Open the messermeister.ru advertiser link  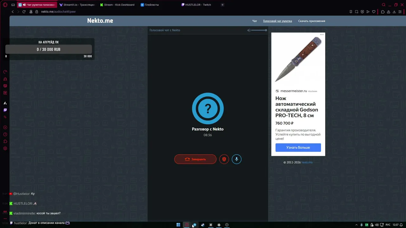click(293, 91)
